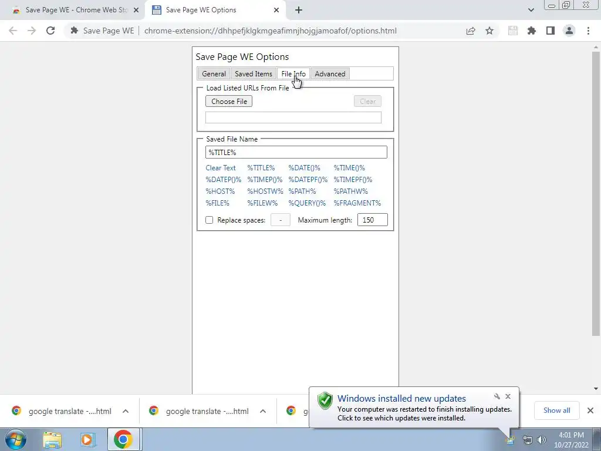Insert the %FILEW% token

pos(262,203)
